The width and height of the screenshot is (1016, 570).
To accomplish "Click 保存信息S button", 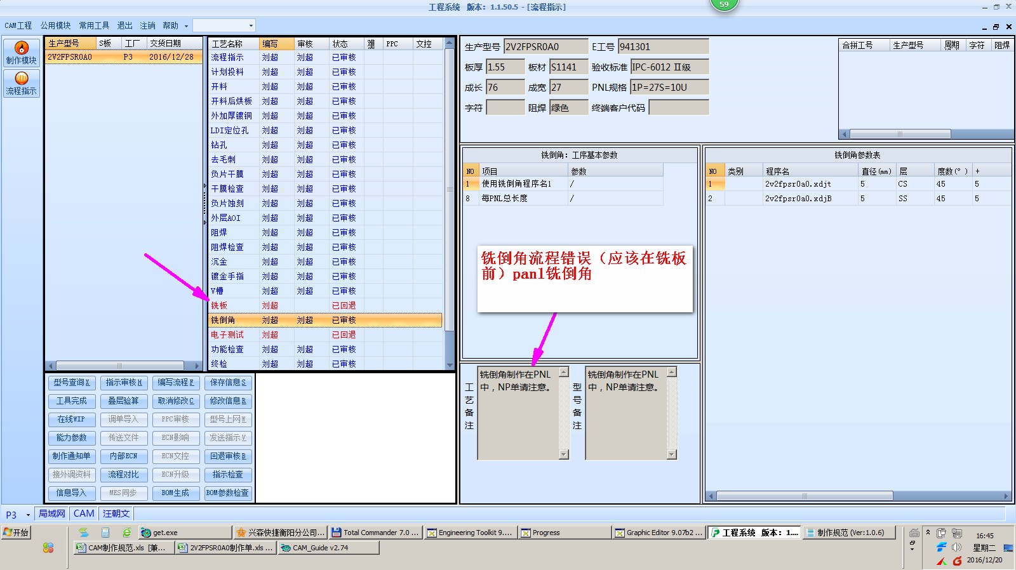I will coord(228,382).
